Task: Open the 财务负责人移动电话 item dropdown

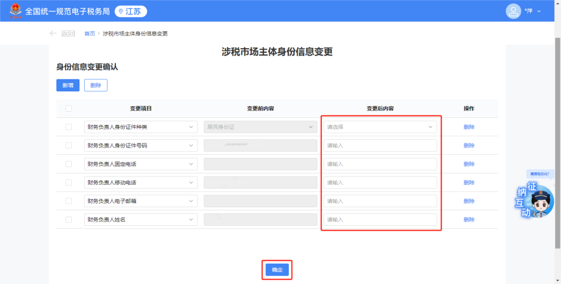Action: coord(141,182)
